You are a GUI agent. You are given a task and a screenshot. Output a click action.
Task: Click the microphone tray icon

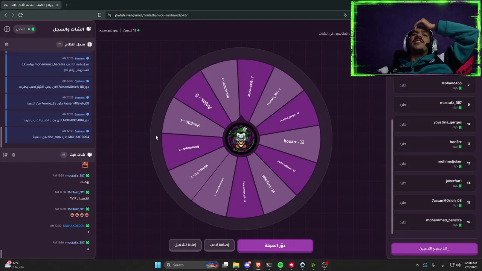click(x=433, y=265)
